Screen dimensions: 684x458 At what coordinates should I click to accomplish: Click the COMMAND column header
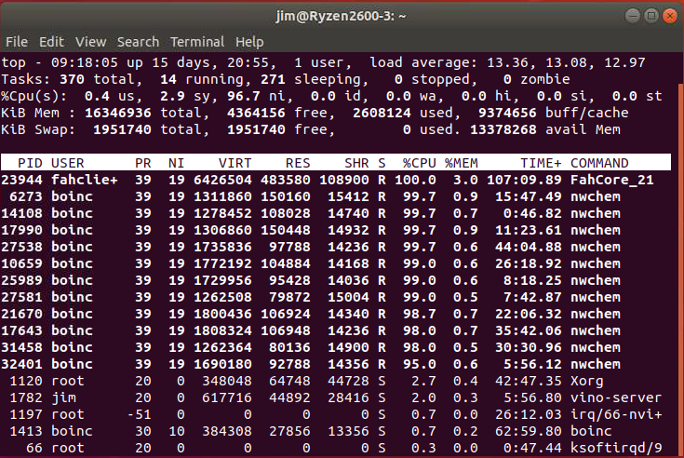point(599,163)
